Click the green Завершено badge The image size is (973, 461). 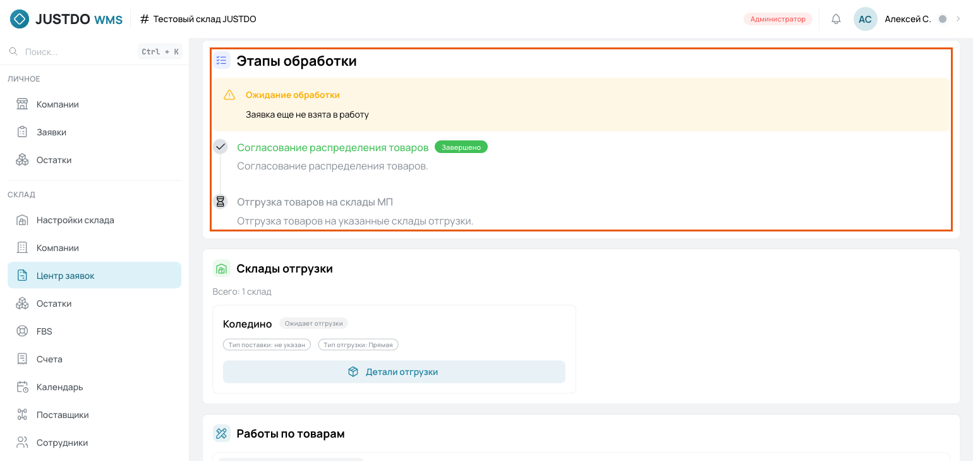click(461, 147)
